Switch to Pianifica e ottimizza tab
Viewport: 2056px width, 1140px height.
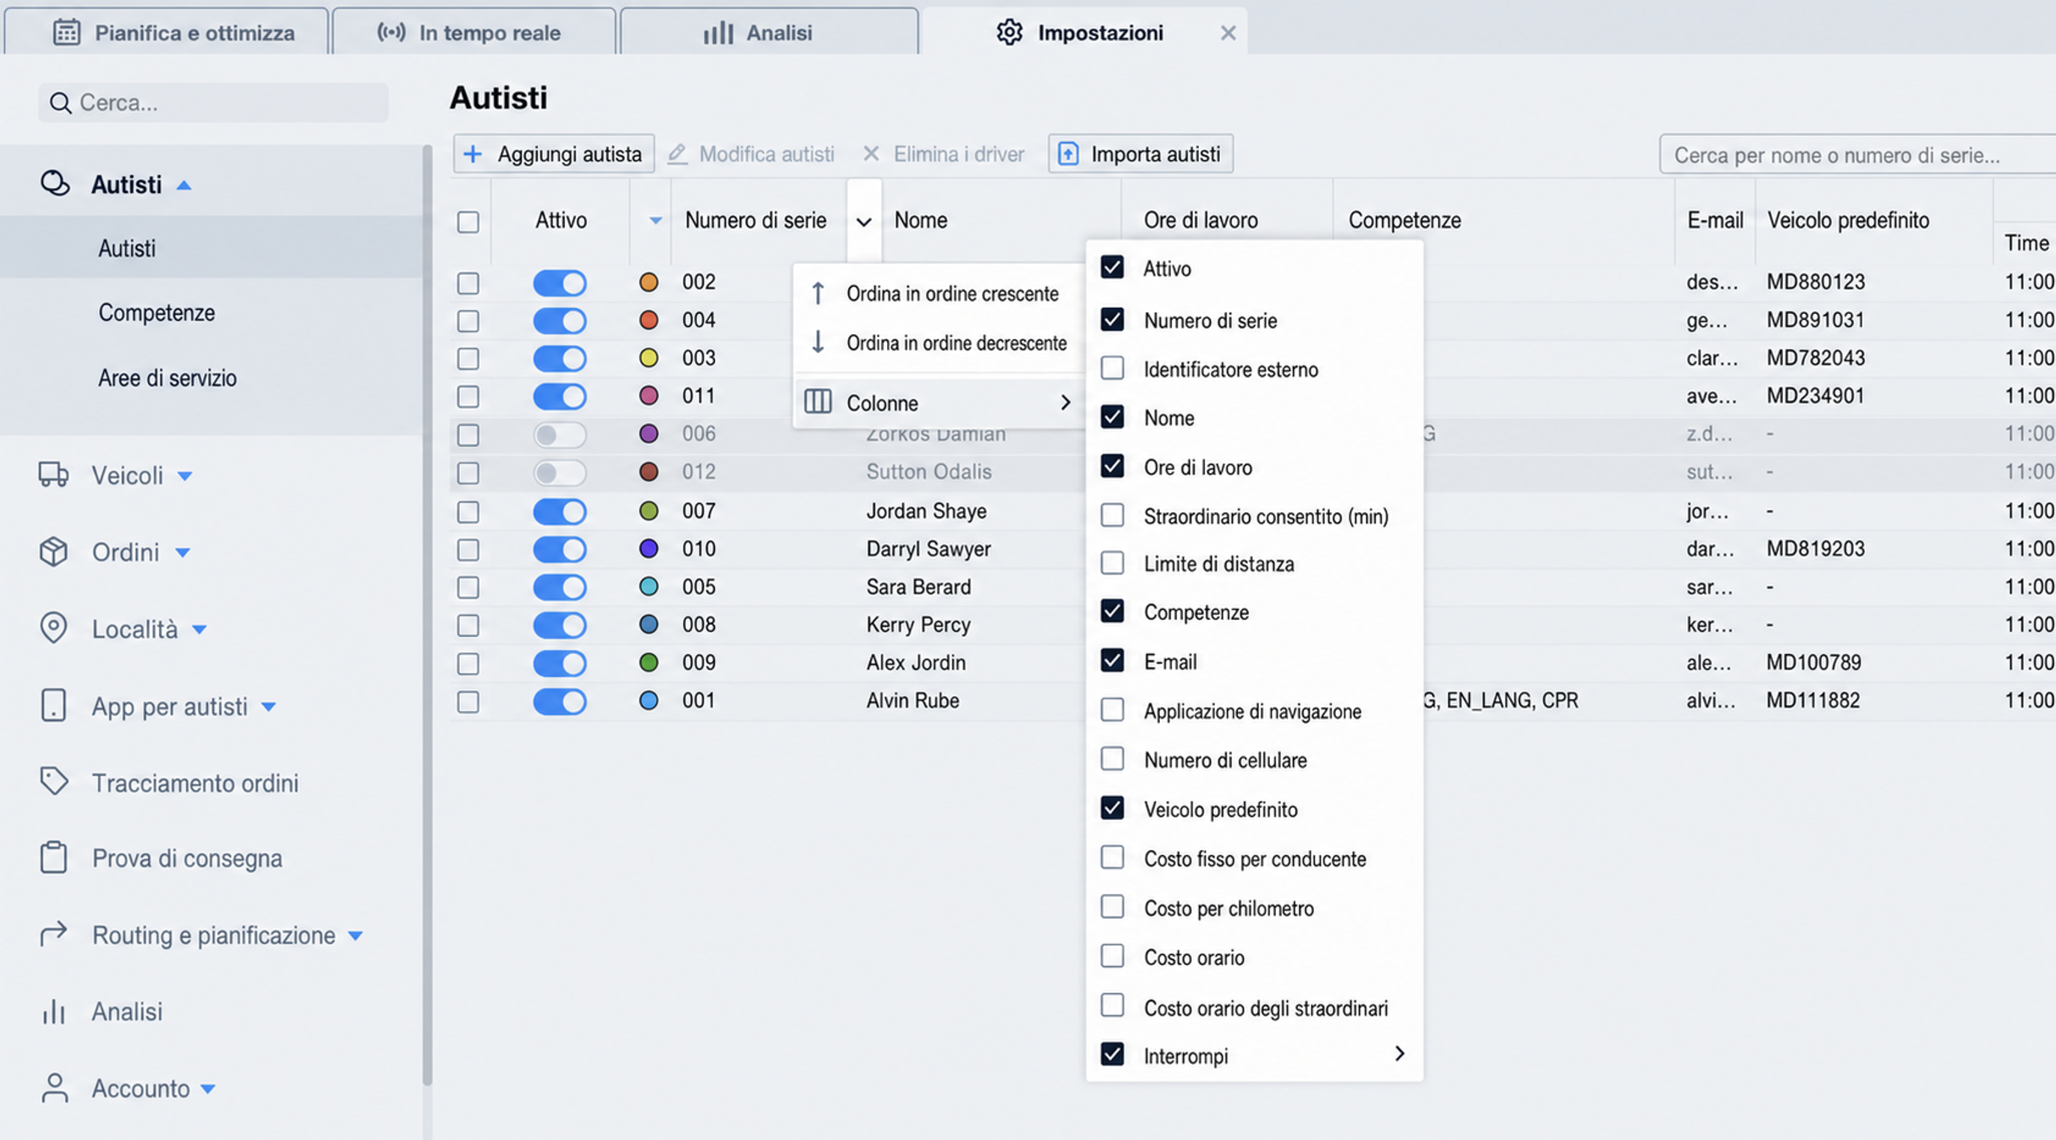(x=166, y=33)
